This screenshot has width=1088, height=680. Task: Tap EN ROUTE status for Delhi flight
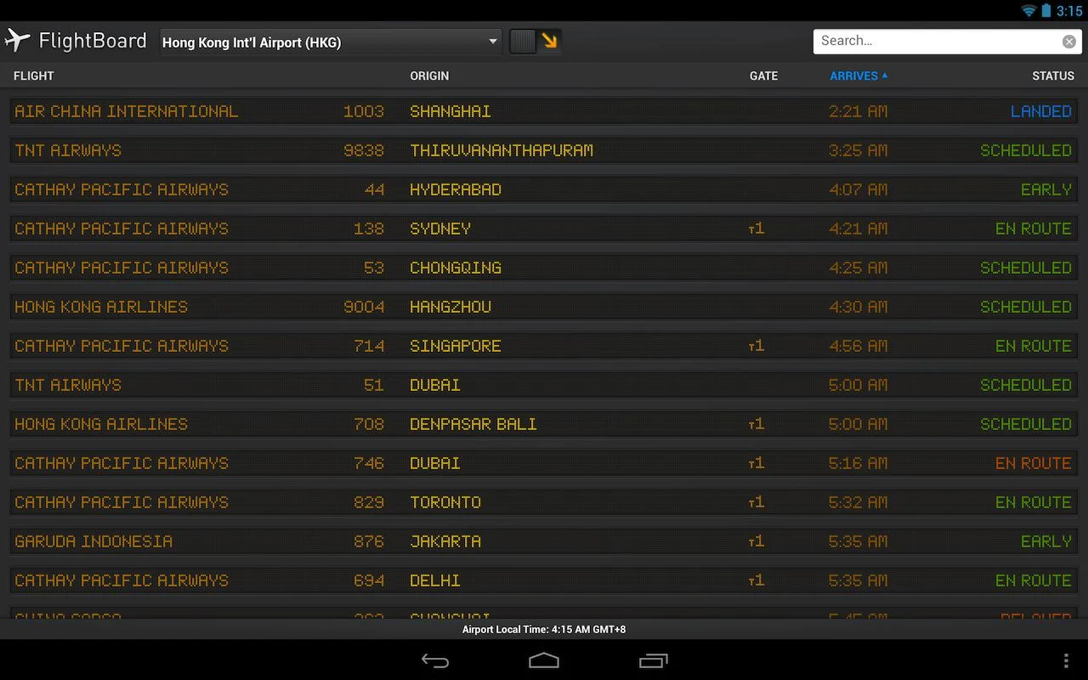[x=1034, y=581]
